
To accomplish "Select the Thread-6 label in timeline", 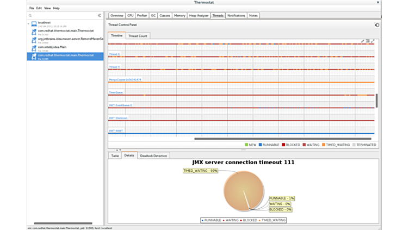I will coord(114,54).
